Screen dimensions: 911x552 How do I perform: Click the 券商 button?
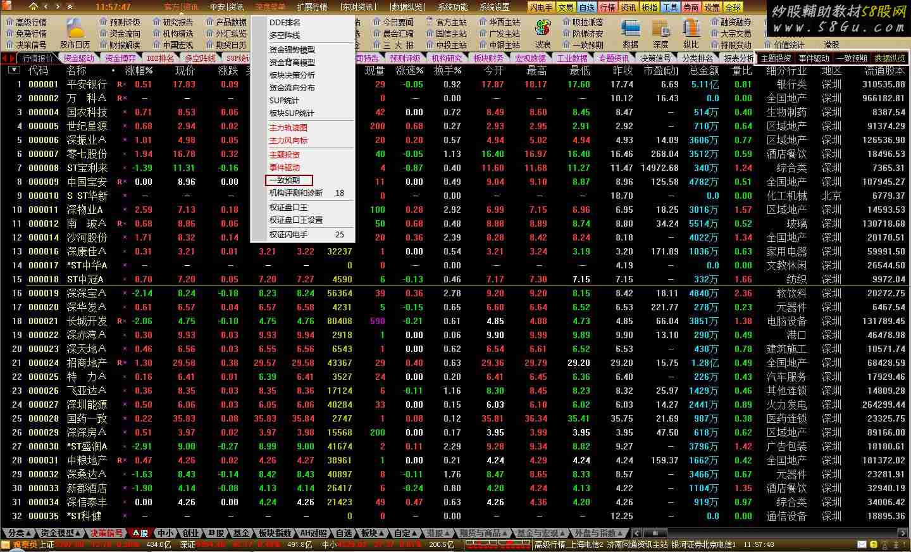pos(691,7)
